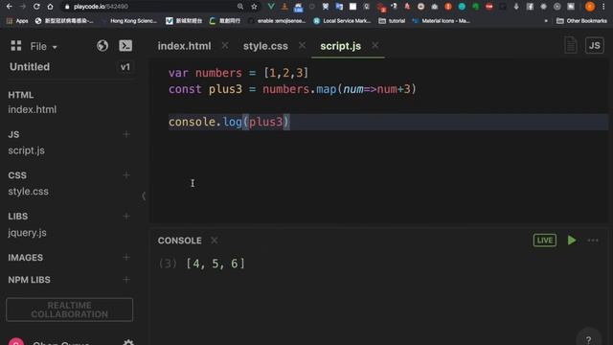Open the settings gear icon
This screenshot has width=613, height=345.
[128, 342]
